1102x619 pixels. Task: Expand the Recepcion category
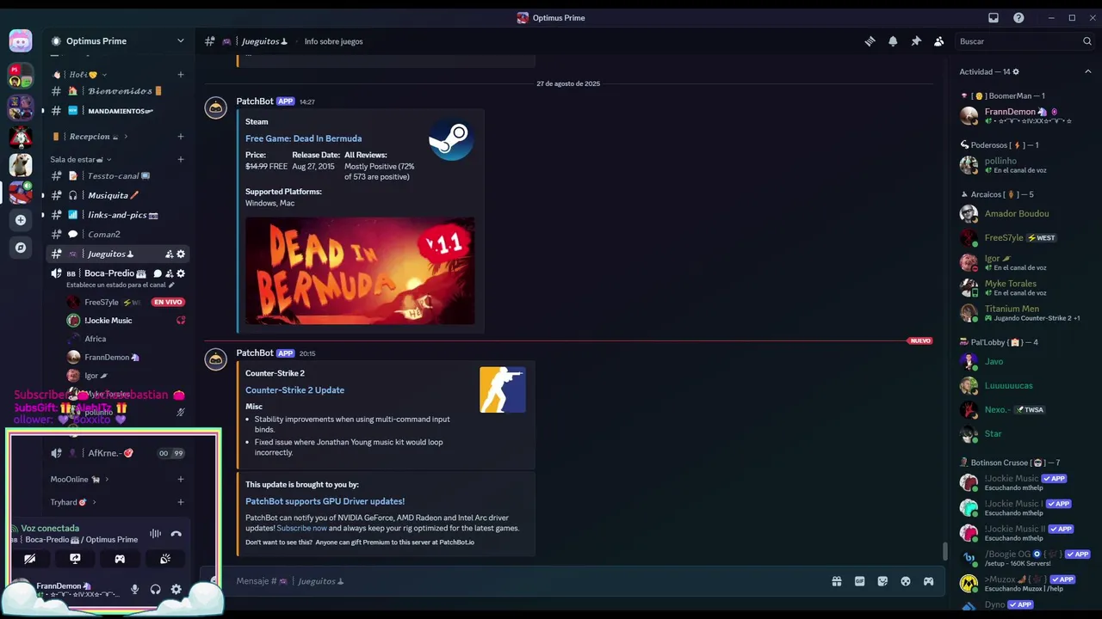[90, 137]
